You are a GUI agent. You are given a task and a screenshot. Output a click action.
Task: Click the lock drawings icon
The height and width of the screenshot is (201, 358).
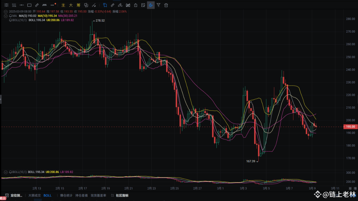(x=136, y=5)
